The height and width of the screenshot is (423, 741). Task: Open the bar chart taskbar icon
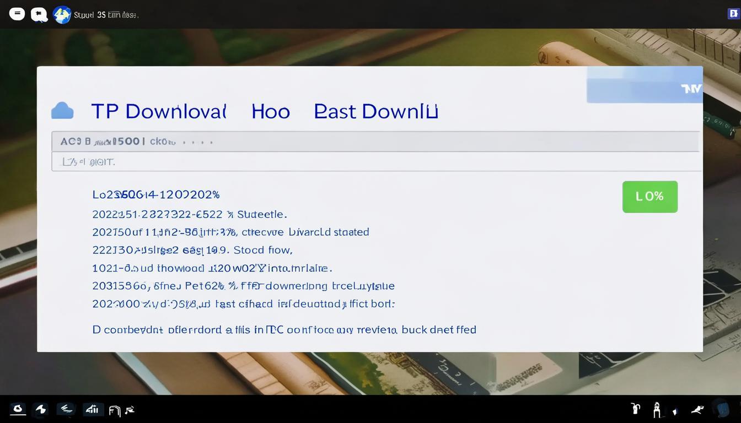[91, 409]
